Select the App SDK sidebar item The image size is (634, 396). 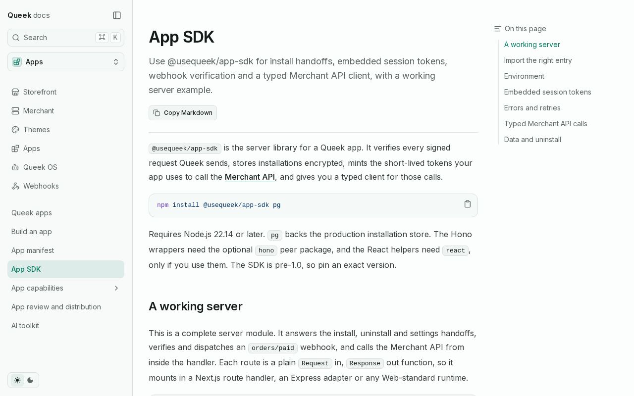(x=66, y=269)
